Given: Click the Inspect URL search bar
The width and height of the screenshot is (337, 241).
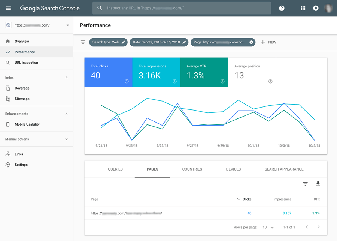Looking at the screenshot, I should 182,8.
